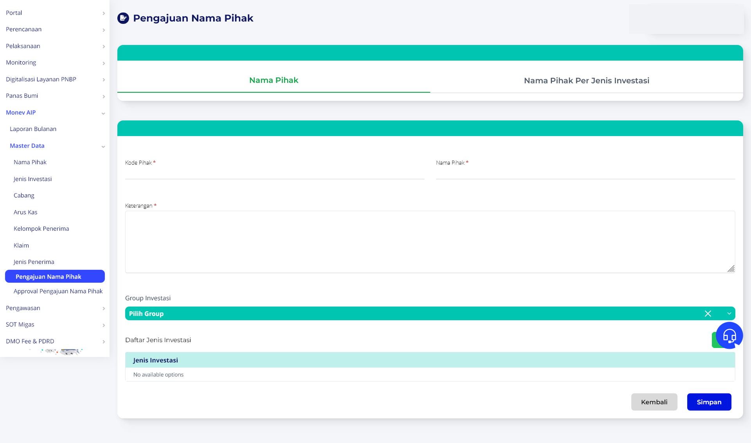Open the Arus Kas sidebar item

(x=25, y=212)
